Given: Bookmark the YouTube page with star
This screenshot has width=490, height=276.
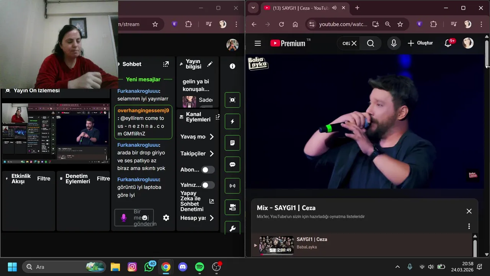Looking at the screenshot, I should (400, 24).
